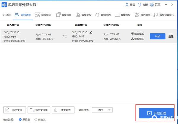Click the 音量调整 volume bars icon
The width and height of the screenshot is (178, 124).
point(117,15)
